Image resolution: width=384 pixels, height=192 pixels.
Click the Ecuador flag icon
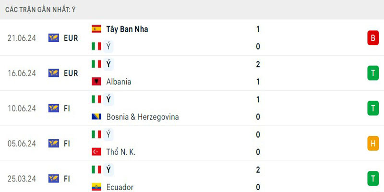click(x=96, y=187)
